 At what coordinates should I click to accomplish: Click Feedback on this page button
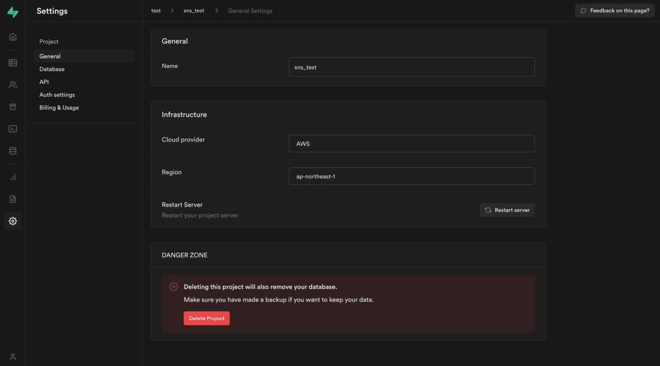(x=615, y=11)
